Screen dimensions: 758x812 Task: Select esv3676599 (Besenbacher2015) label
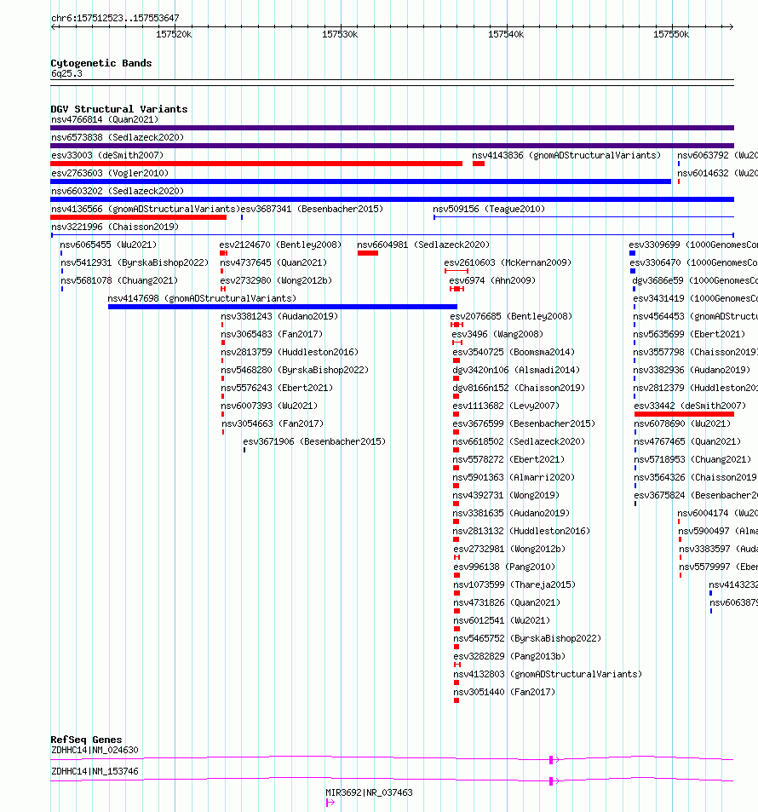click(524, 423)
